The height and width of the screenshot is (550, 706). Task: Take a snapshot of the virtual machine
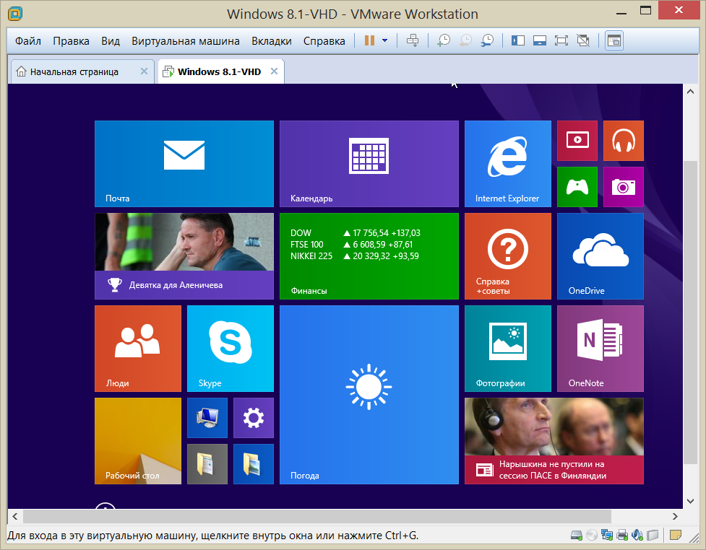click(444, 40)
